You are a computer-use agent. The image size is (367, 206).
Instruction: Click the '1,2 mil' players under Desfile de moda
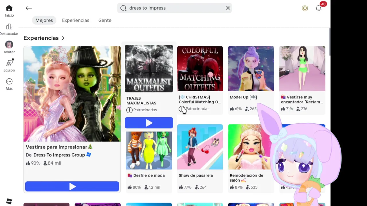(152, 187)
